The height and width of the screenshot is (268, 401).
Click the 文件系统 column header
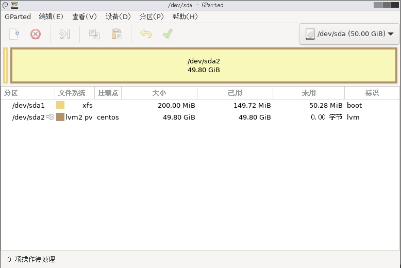tap(75, 93)
